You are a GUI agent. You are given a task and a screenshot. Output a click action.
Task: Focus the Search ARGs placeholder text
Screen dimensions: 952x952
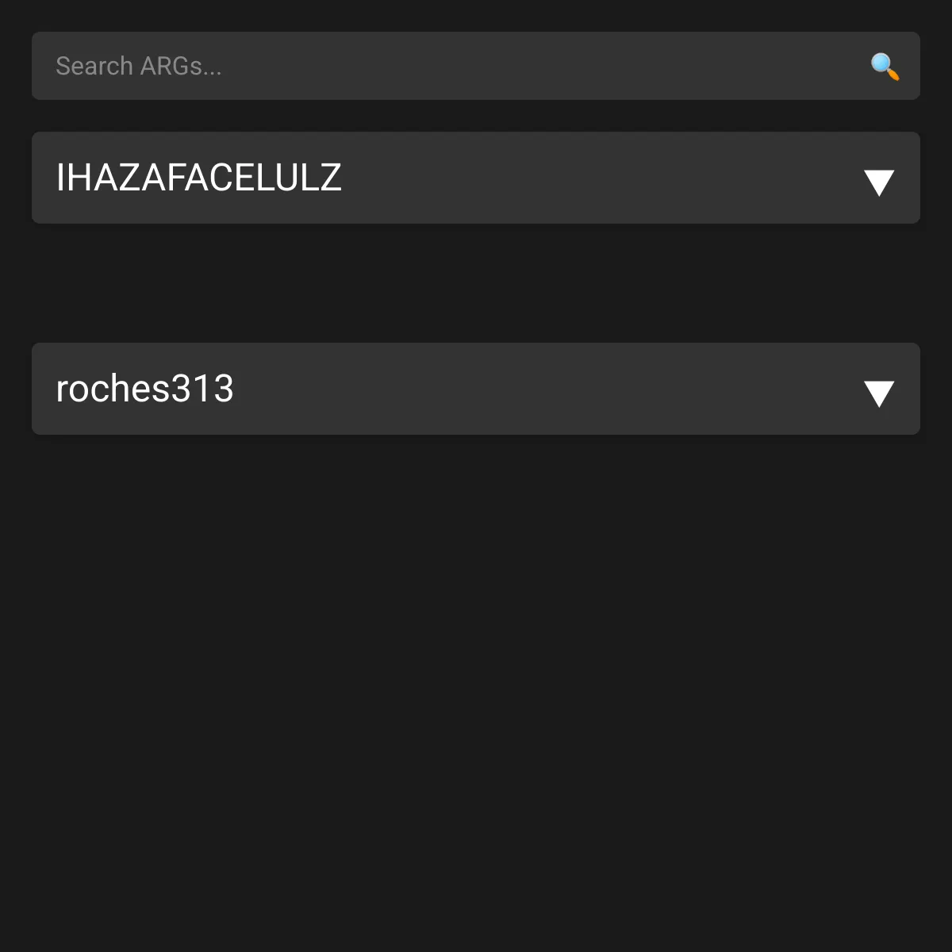point(139,66)
